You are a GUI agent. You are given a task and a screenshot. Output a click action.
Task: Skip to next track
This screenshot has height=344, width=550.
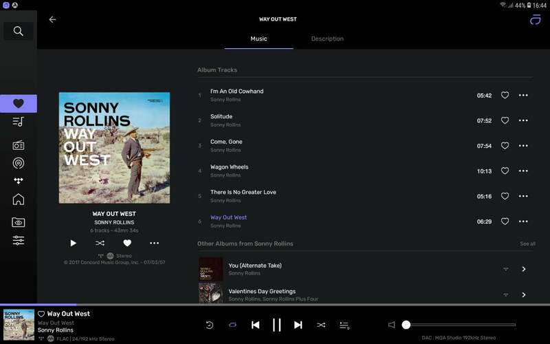coord(298,325)
